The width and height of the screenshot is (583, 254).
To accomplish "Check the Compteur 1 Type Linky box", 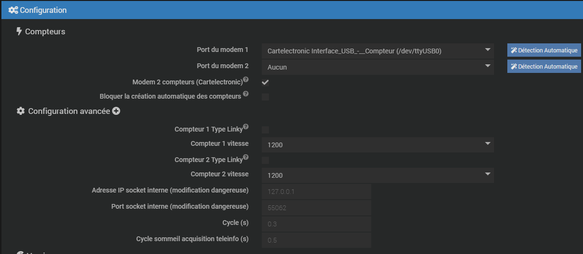I will (266, 130).
